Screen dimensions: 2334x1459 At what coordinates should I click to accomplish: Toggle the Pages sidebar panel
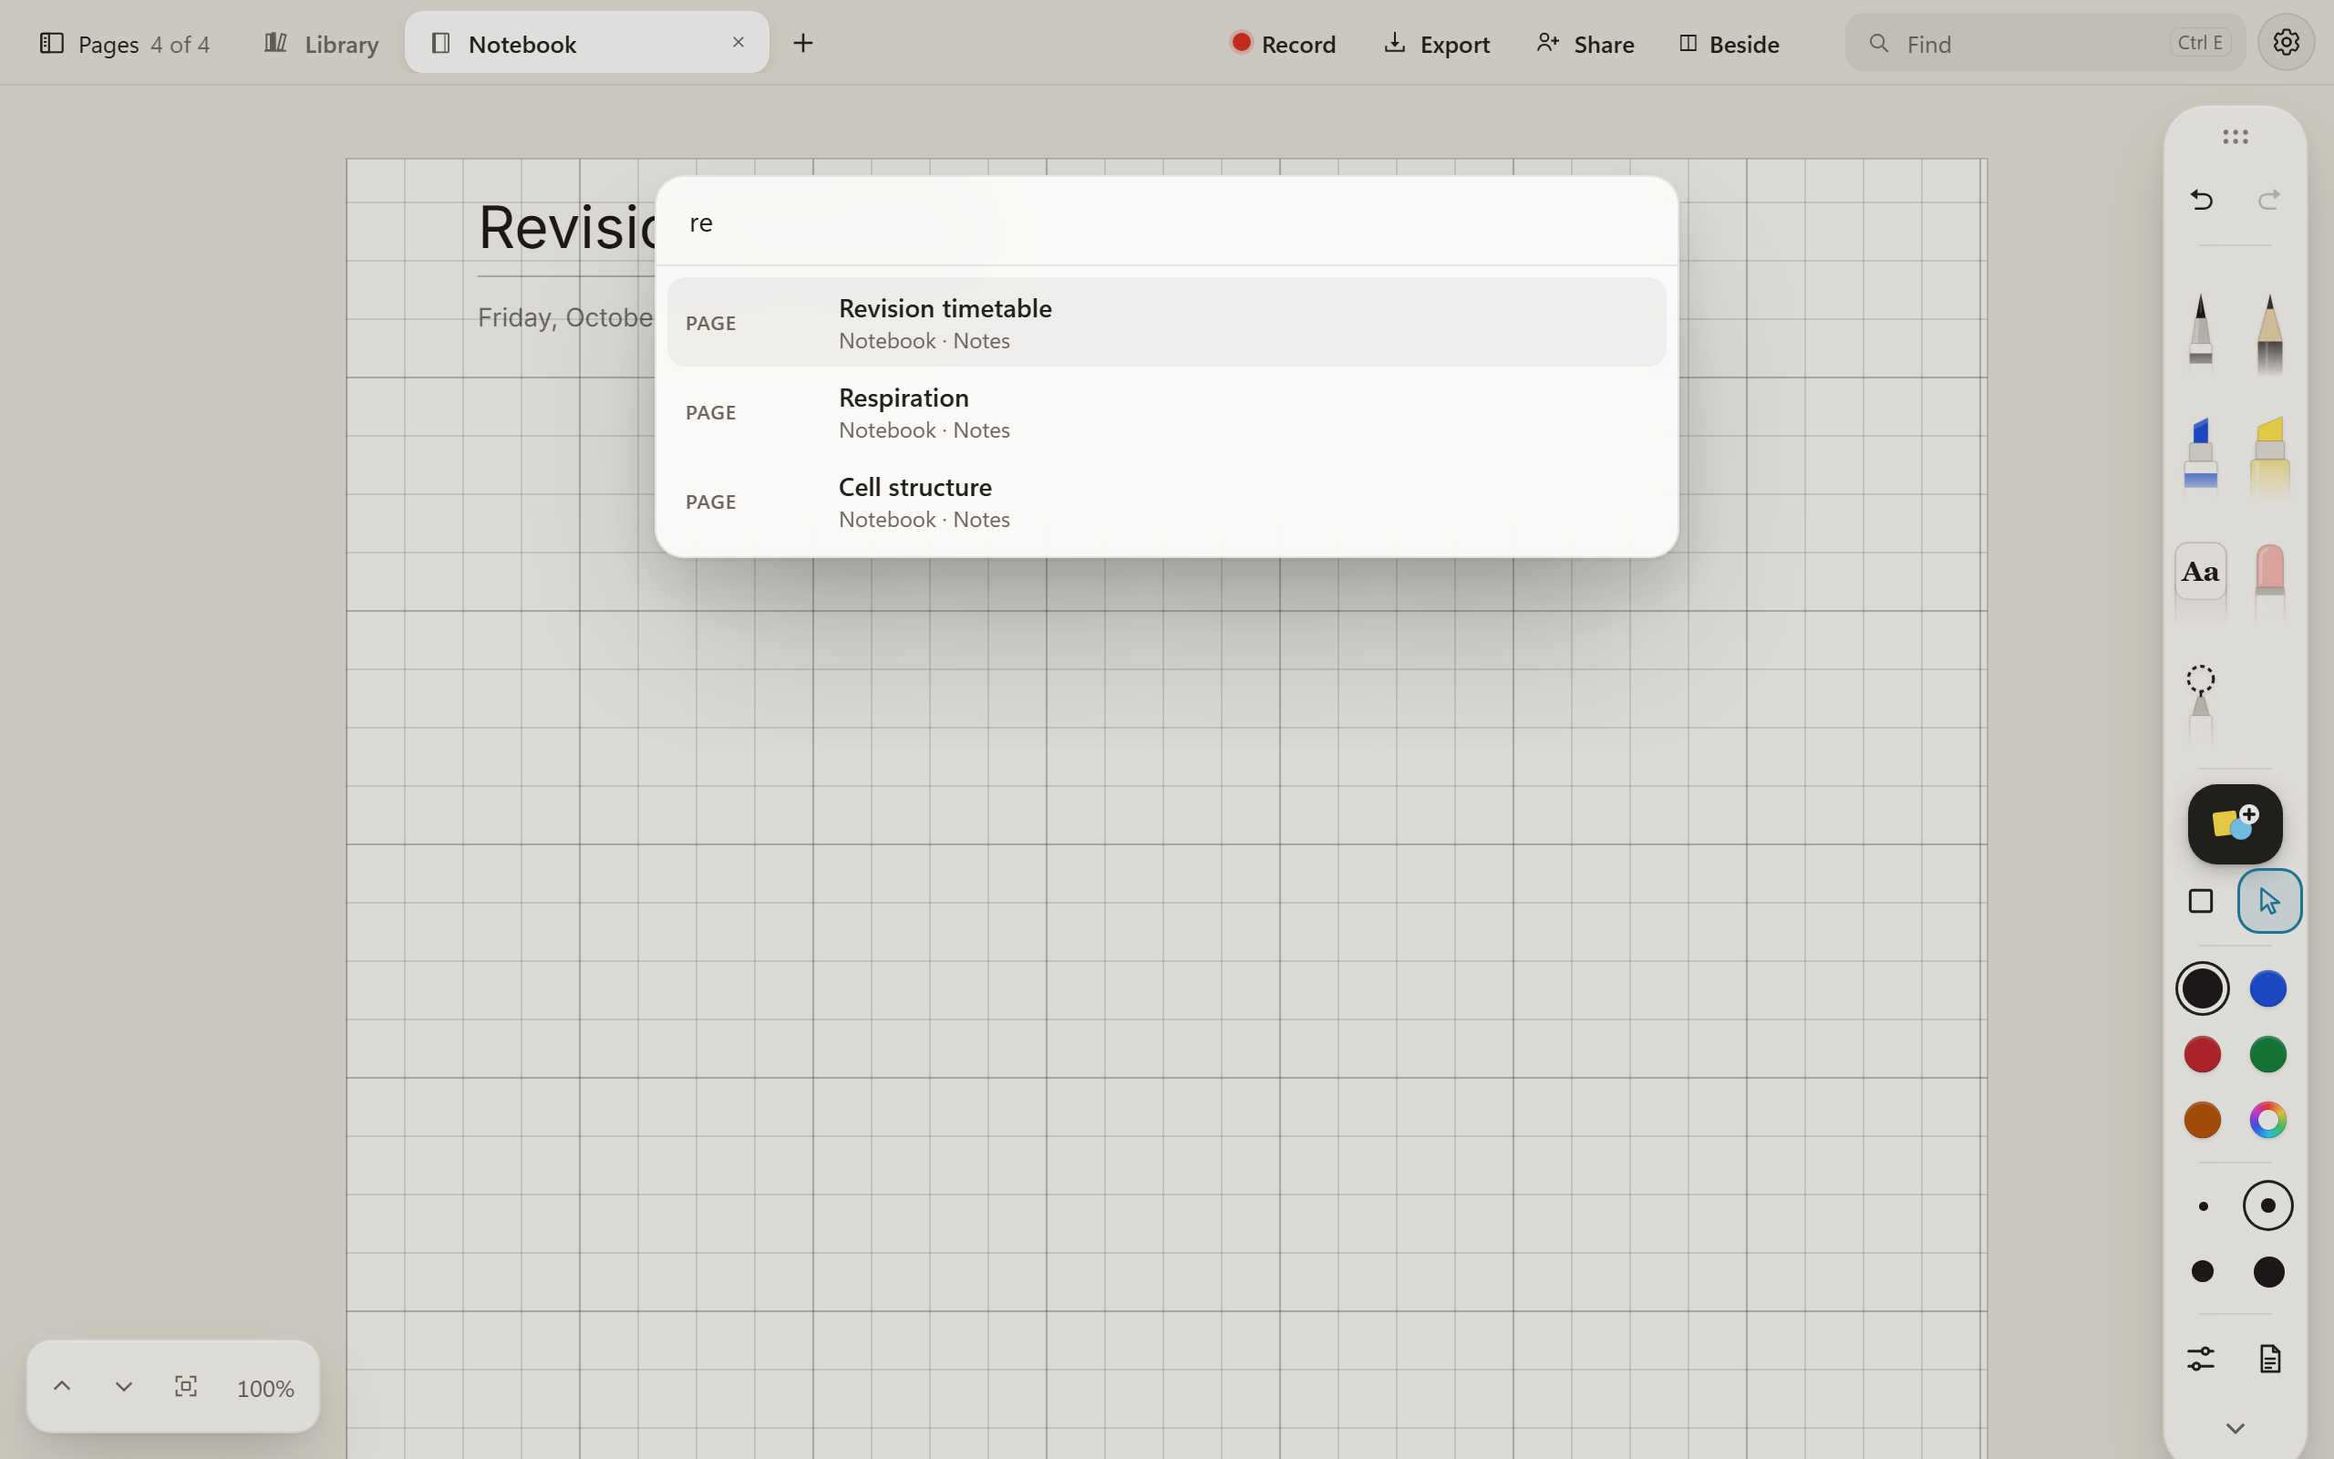pos(124,44)
